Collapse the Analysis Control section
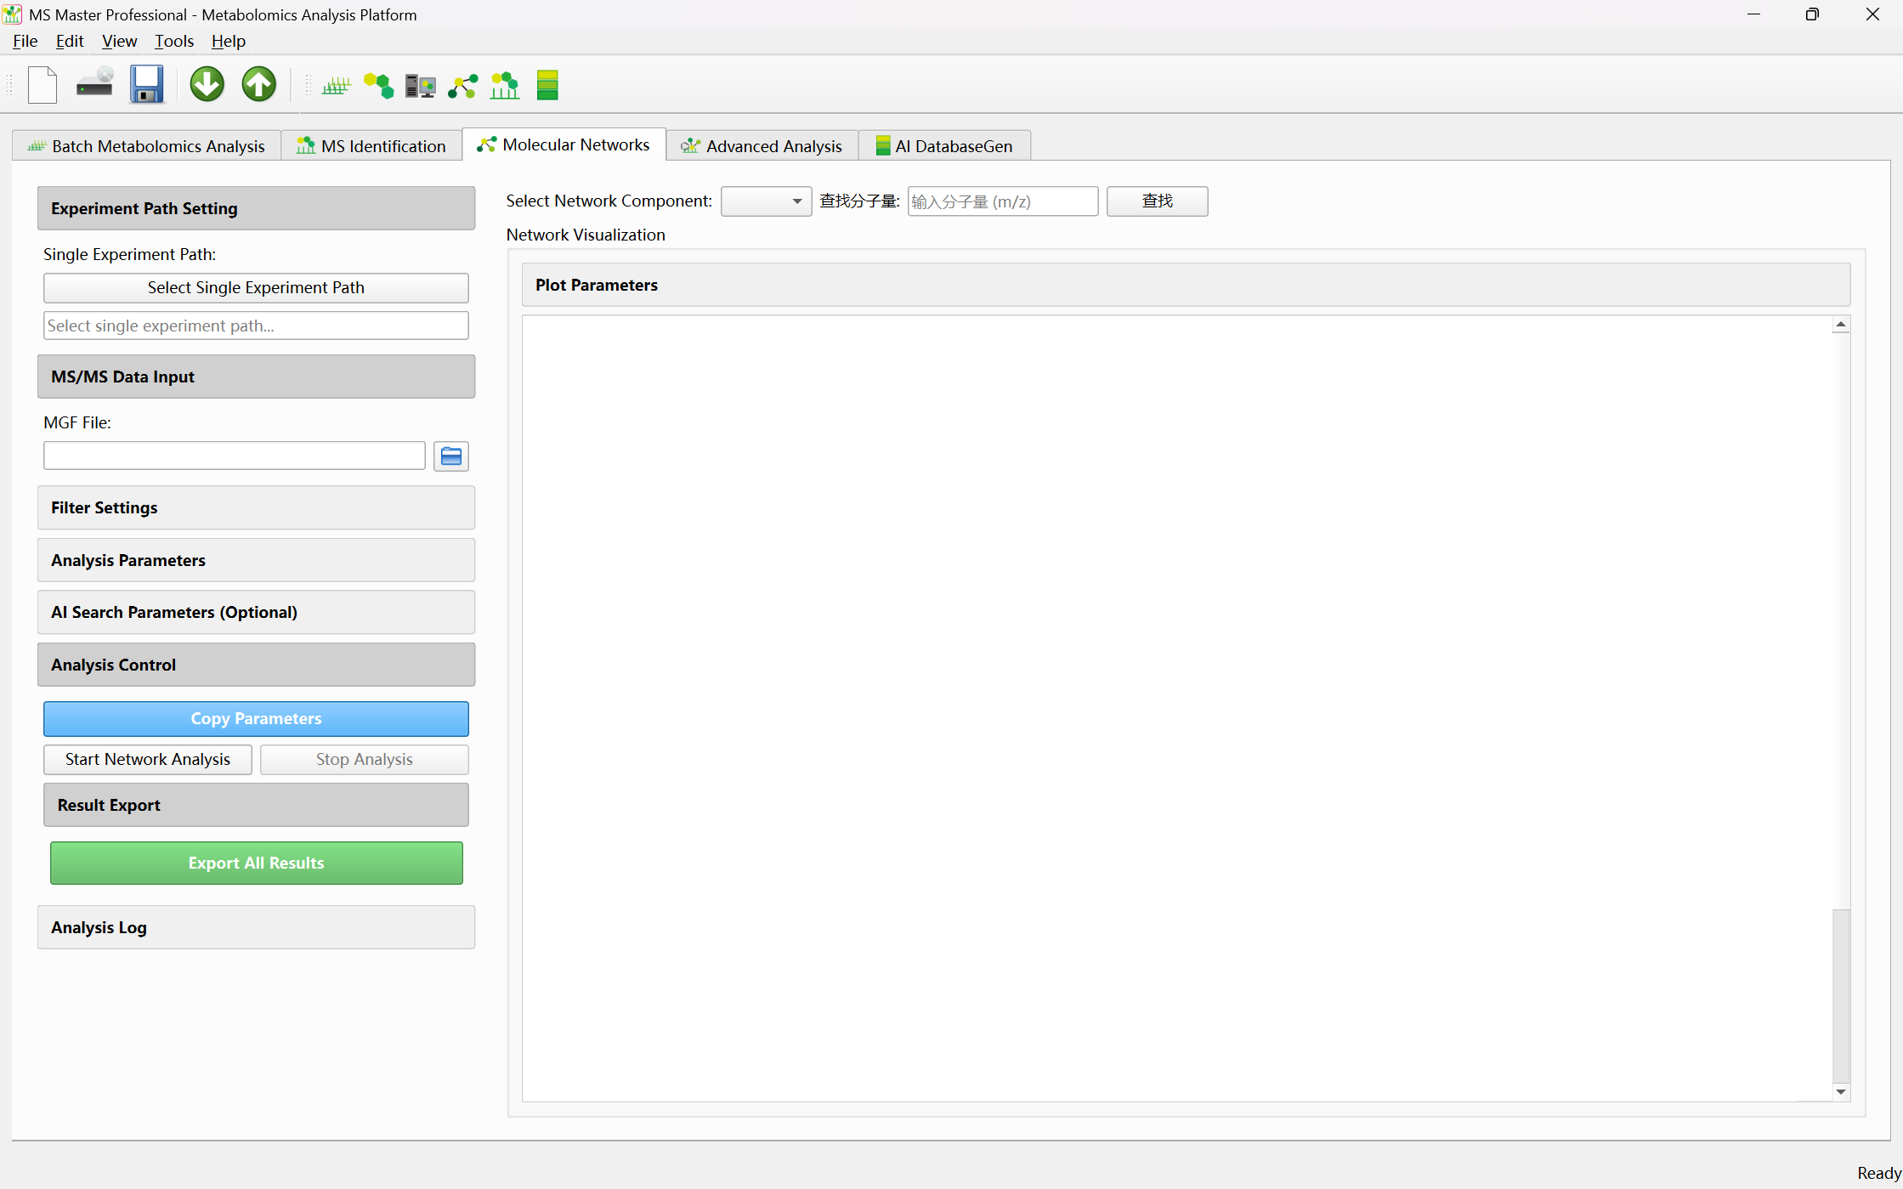This screenshot has height=1189, width=1903. (256, 665)
